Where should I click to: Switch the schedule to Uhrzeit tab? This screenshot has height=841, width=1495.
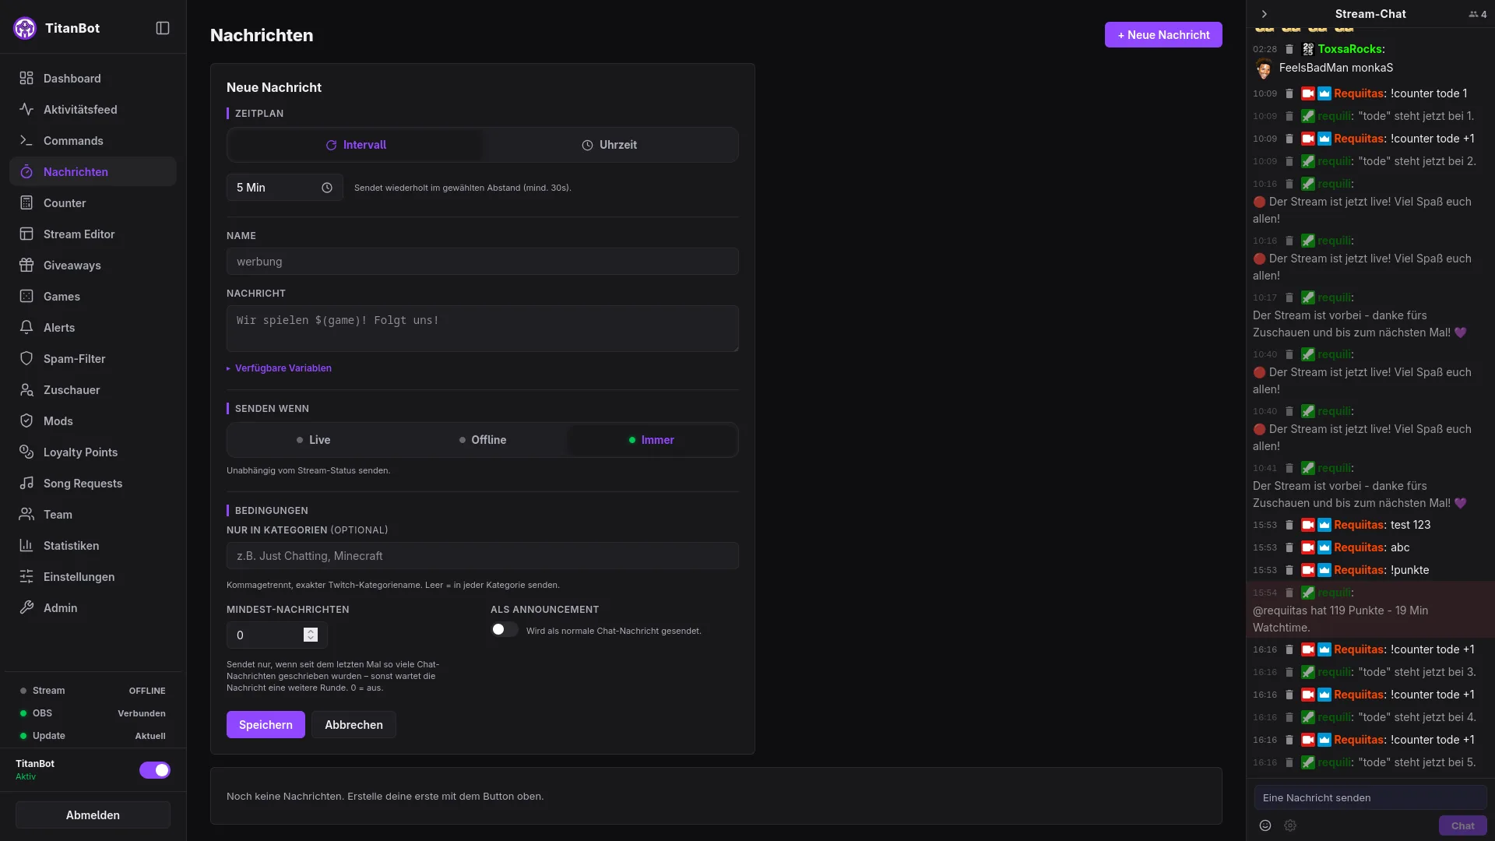(x=610, y=145)
